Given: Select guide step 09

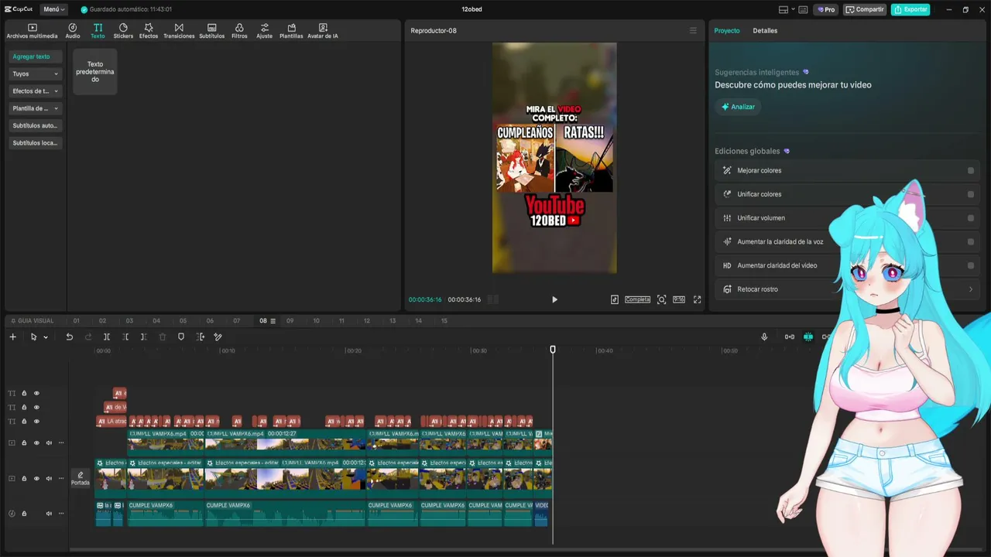Looking at the screenshot, I should click(x=290, y=321).
